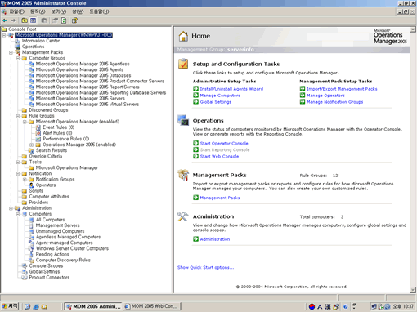The height and width of the screenshot is (312, 417).
Task: Select Override Criteria in the tree
Action: [x=45, y=156]
